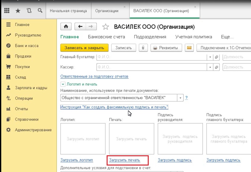
Task: Open Главный бухгалтер record icon
Action: point(216,57)
